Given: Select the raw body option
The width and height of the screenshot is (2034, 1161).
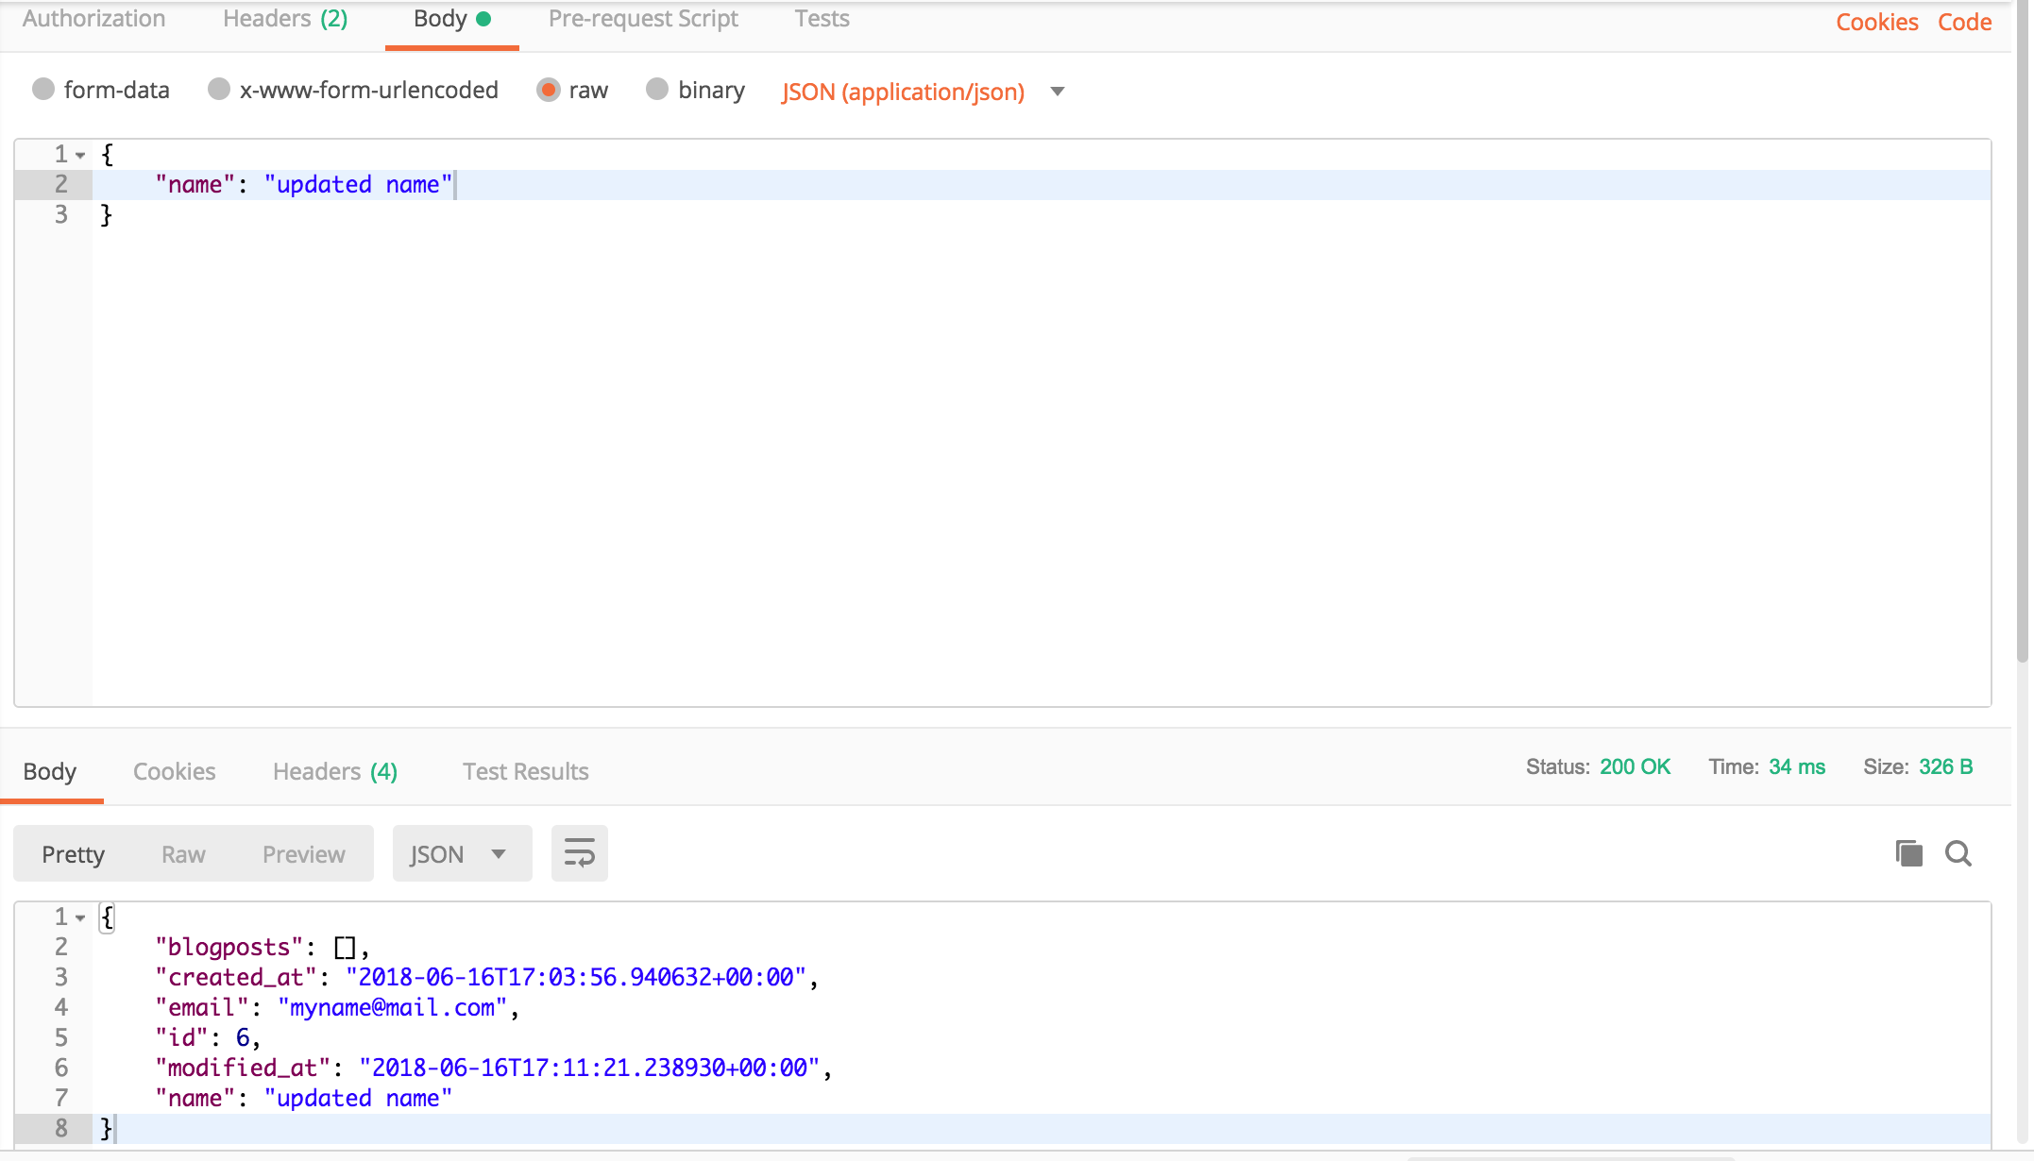Looking at the screenshot, I should [x=548, y=89].
